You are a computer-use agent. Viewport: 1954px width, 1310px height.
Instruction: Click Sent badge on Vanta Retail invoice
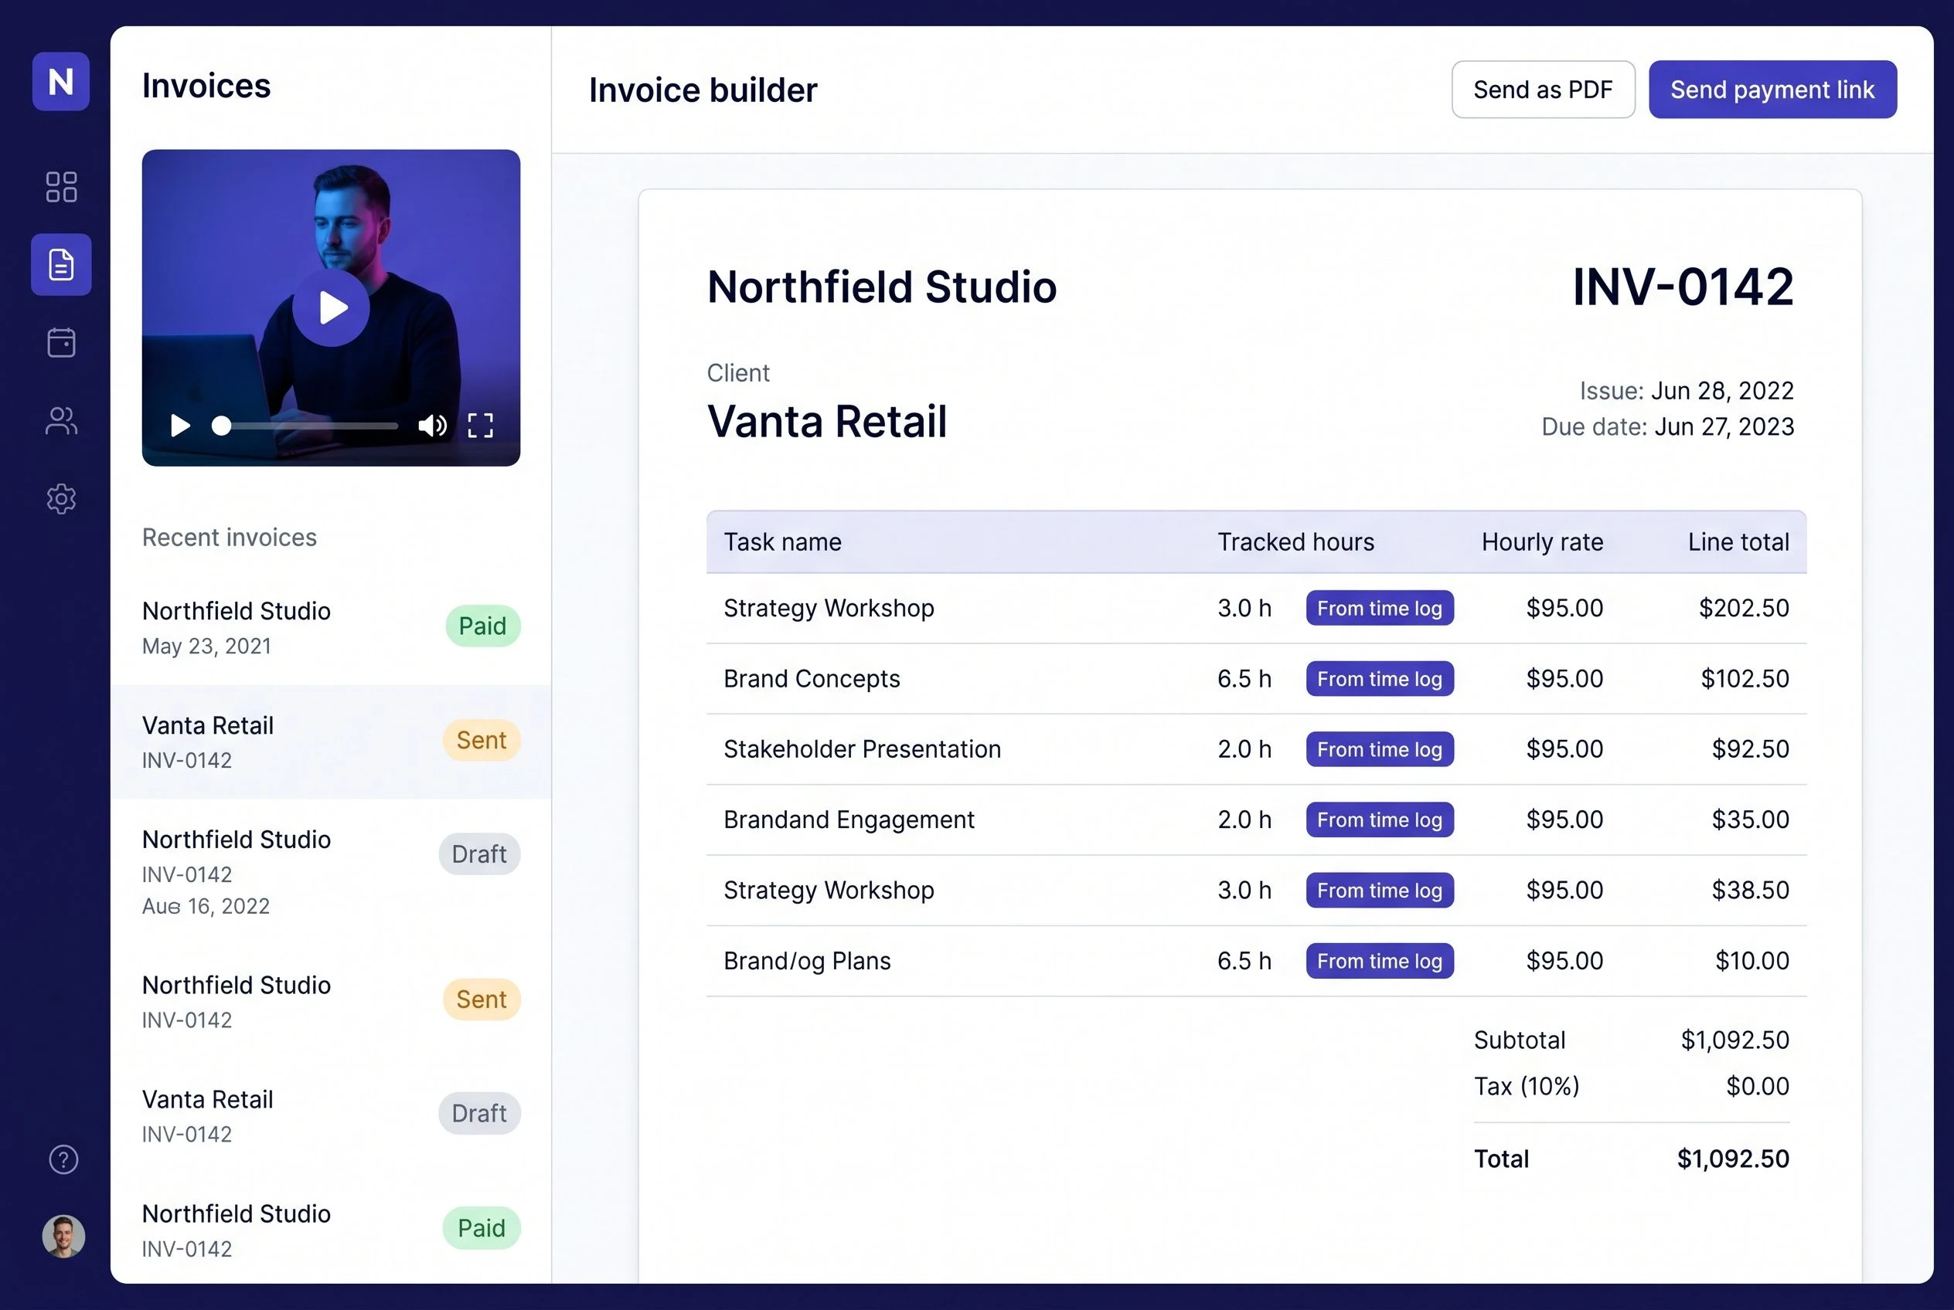481,740
